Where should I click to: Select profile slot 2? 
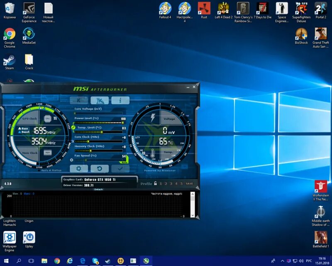click(166, 184)
